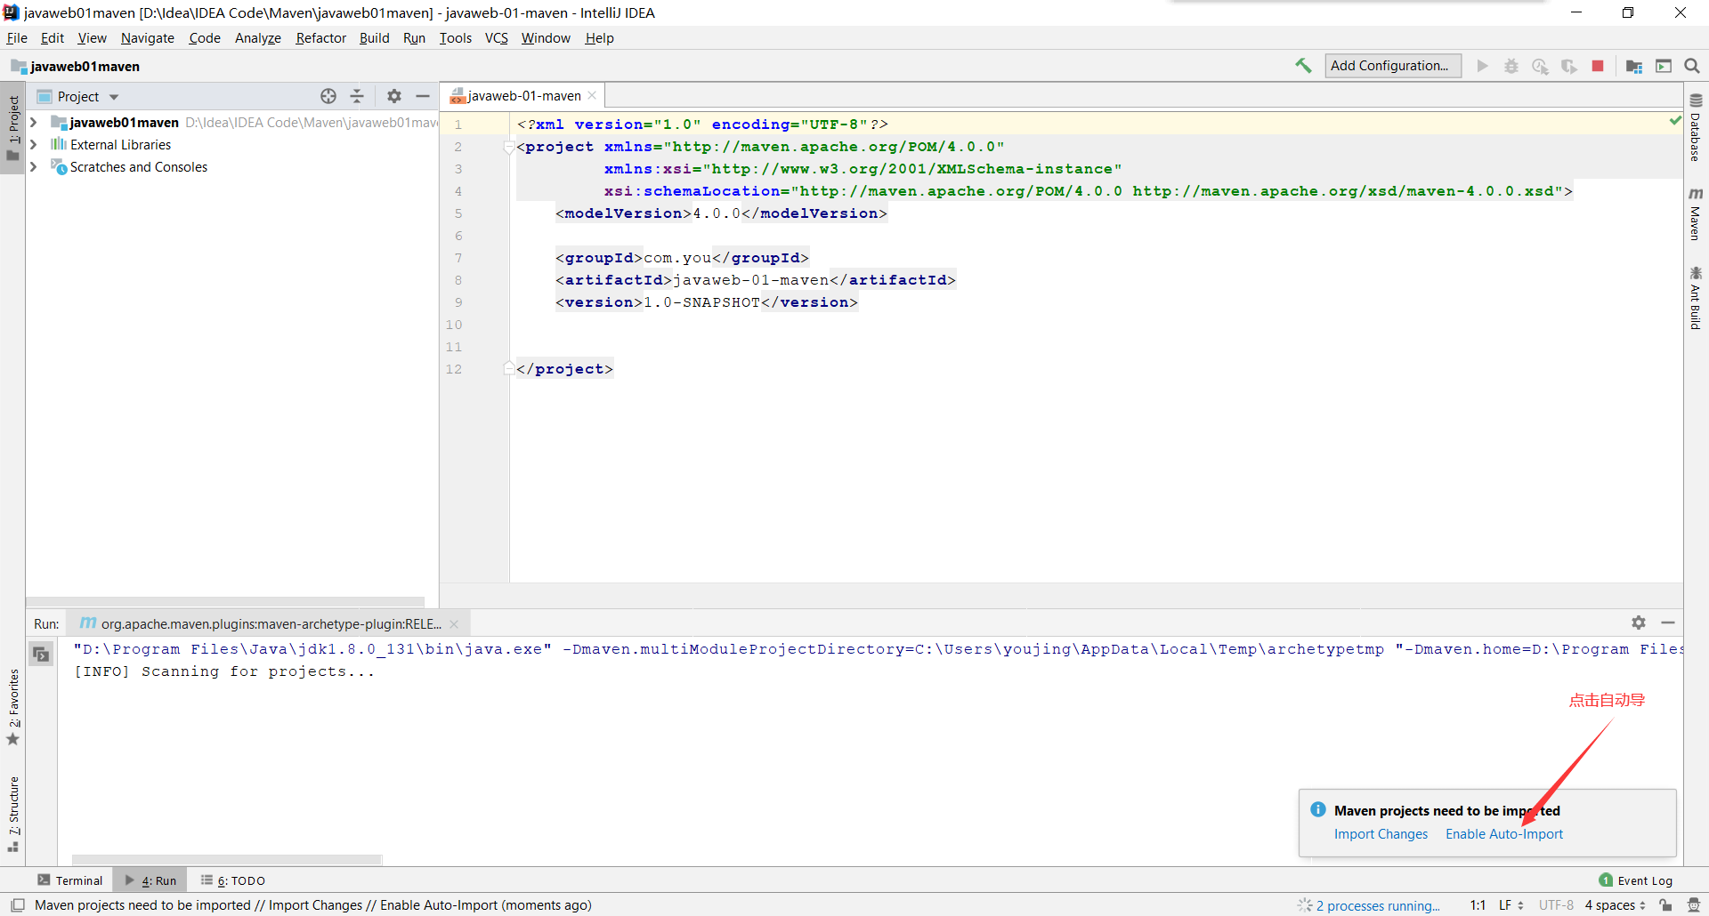1709x916 pixels.
Task: Click the Debug bug icon in toolbar
Action: pos(1511,66)
